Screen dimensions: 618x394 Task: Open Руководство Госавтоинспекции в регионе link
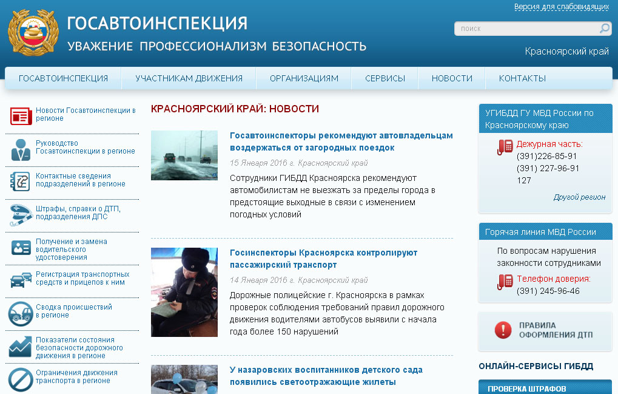click(85, 147)
